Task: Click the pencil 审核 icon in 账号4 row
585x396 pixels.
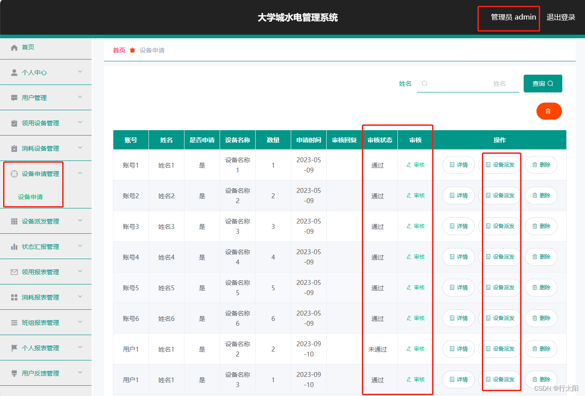Action: (x=409, y=257)
